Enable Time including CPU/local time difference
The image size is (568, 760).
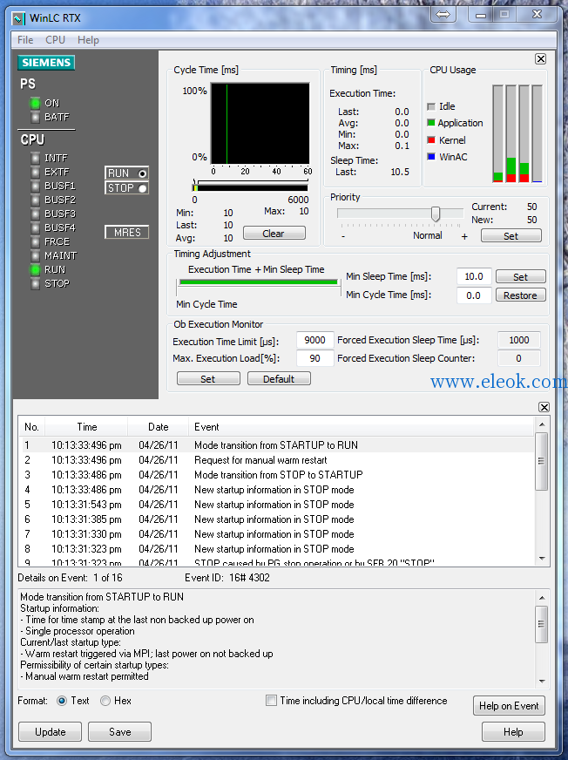272,701
